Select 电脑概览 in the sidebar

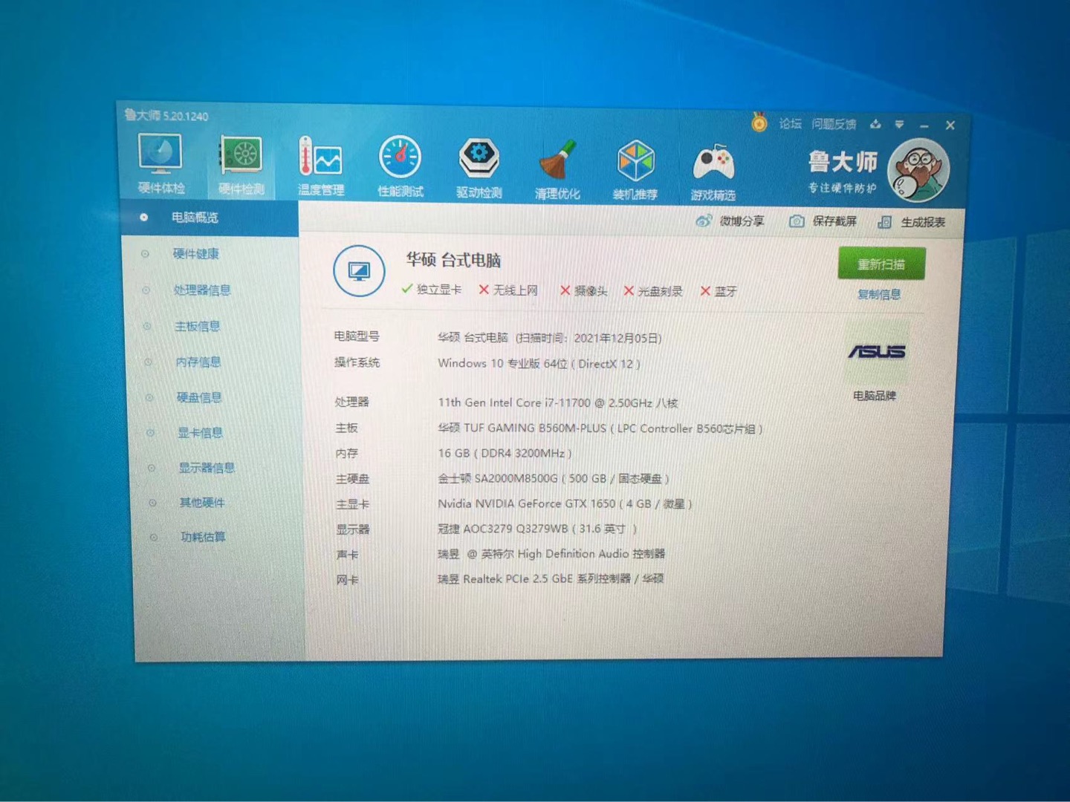pyautogui.click(x=210, y=218)
